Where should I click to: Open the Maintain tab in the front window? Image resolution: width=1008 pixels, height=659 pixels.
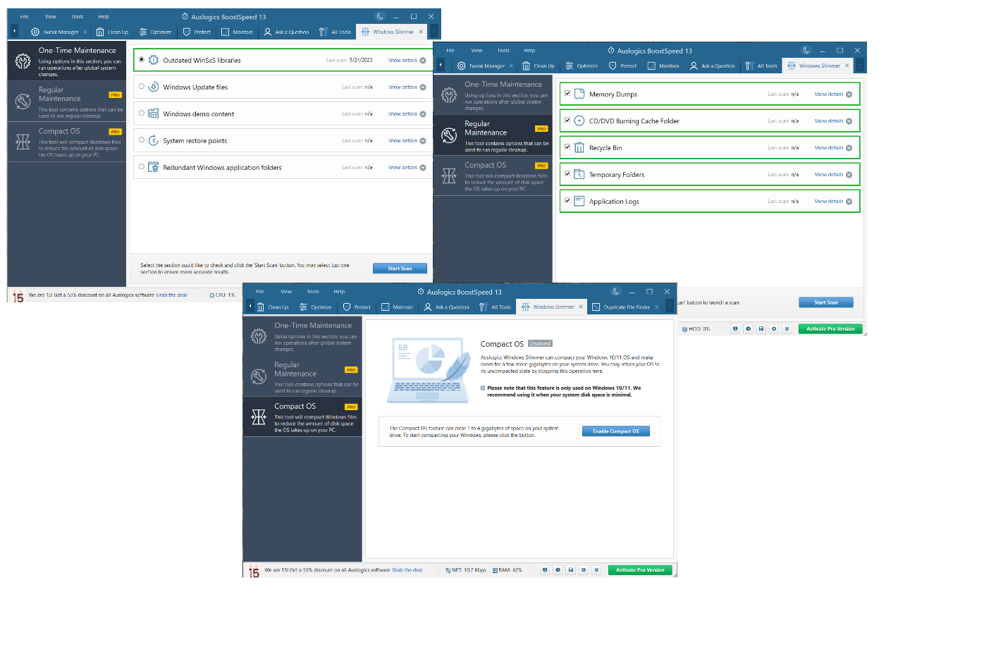398,307
